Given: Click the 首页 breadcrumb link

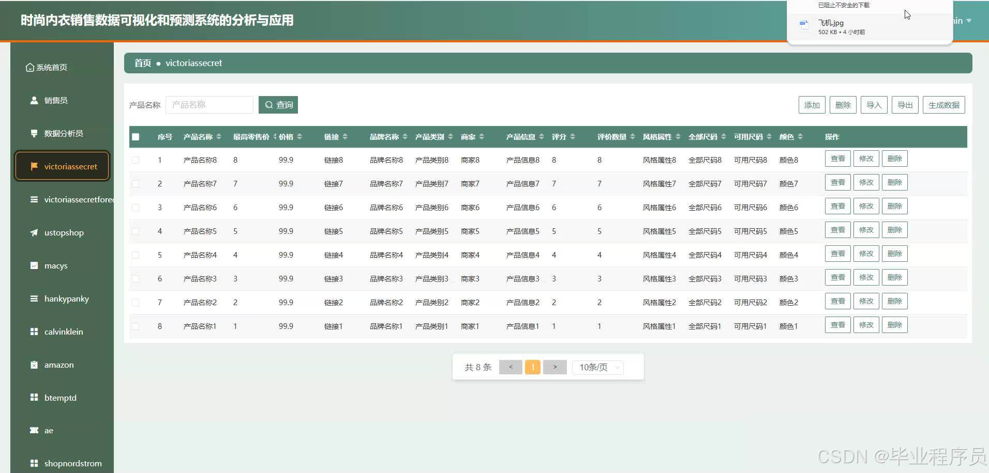Looking at the screenshot, I should point(143,63).
